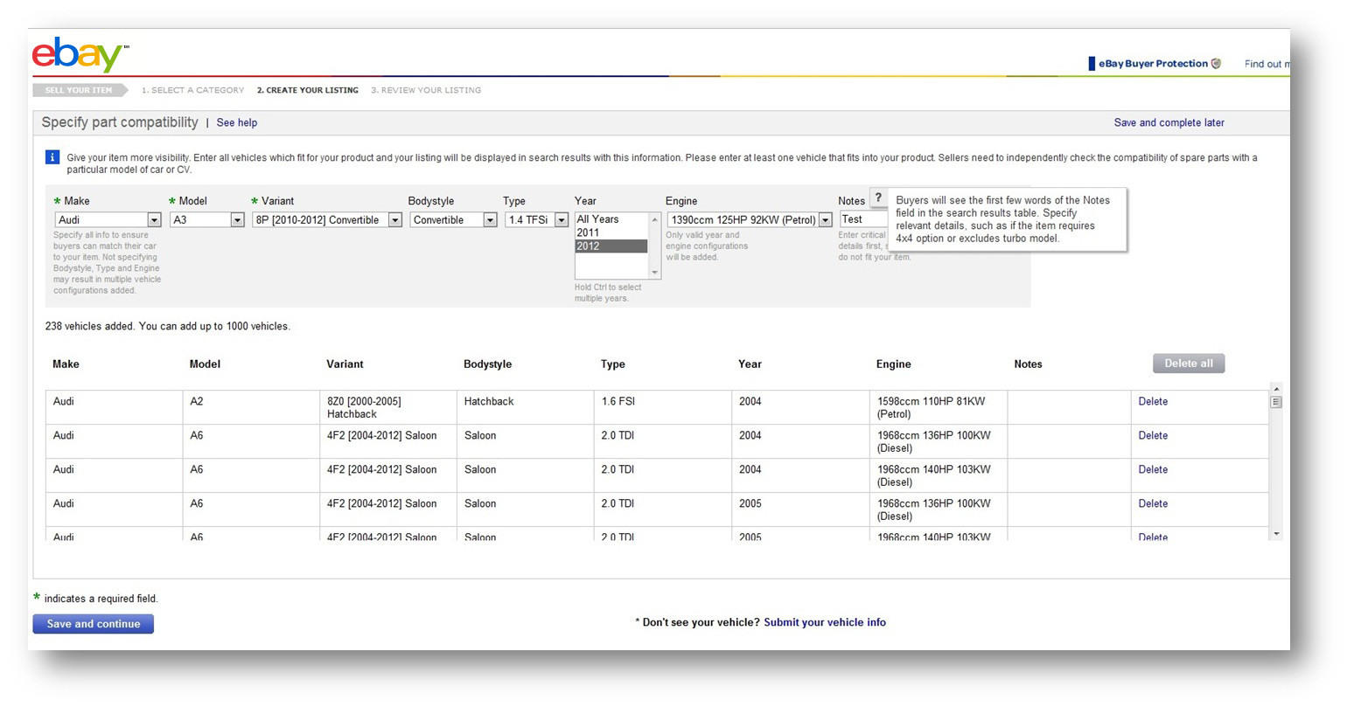Click 1598ccm 110HP 81KW engine cell
The height and width of the screenshot is (707, 1347).
point(938,407)
